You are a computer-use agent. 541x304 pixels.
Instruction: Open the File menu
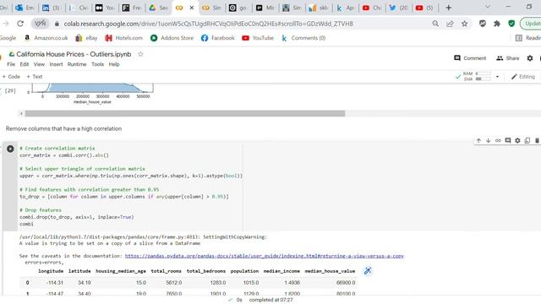click(11, 64)
